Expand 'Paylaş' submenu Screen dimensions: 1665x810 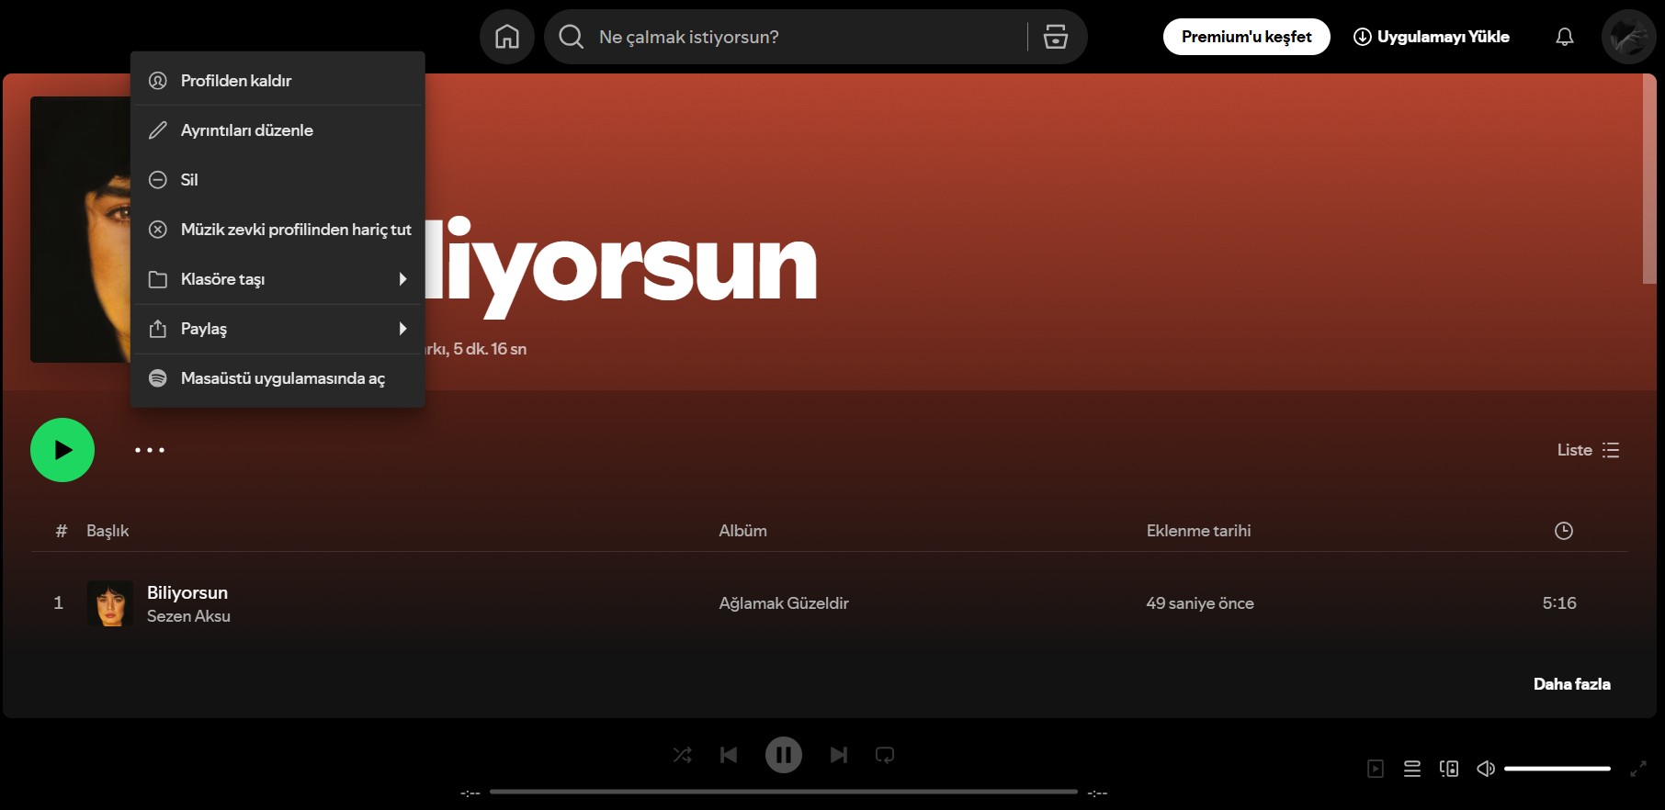pyautogui.click(x=277, y=329)
